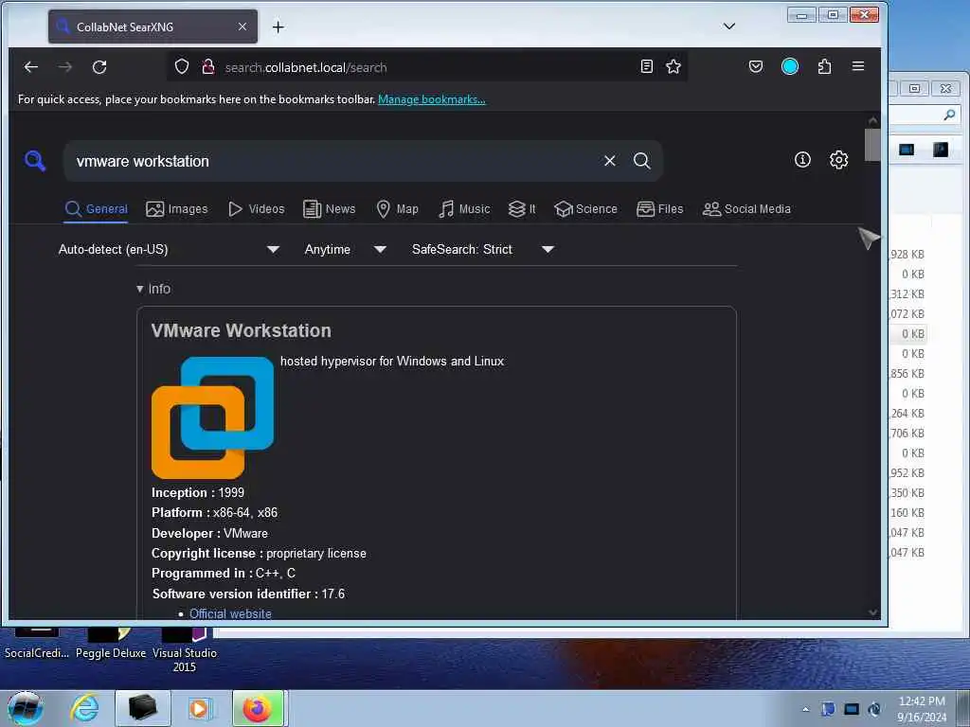The height and width of the screenshot is (727, 970).
Task: Reload the current search page
Action: (x=99, y=67)
